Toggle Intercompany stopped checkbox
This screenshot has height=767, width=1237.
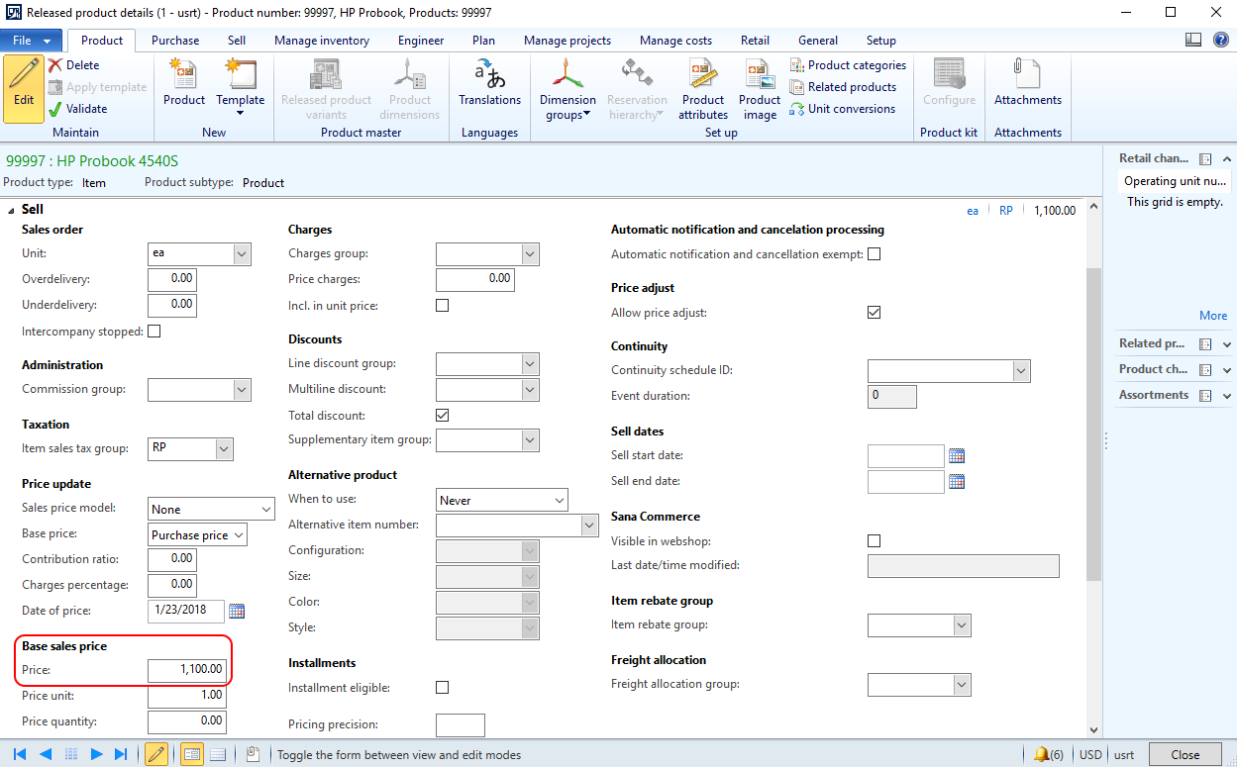pyautogui.click(x=154, y=332)
